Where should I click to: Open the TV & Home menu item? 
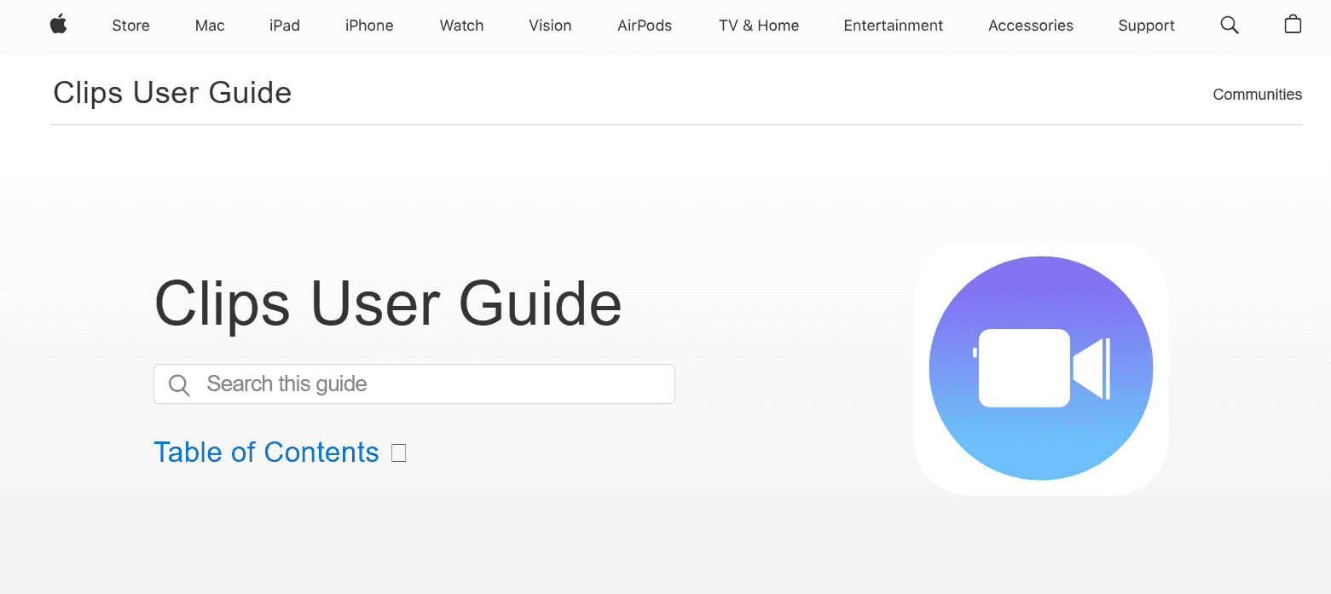758,26
